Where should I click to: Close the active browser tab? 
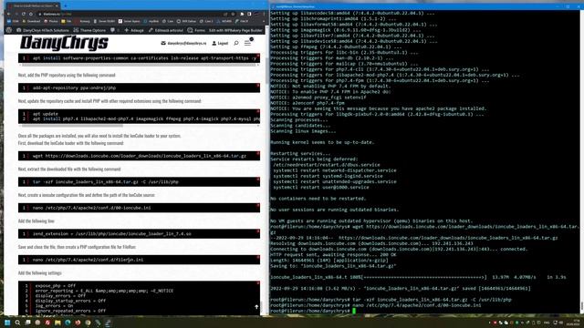[x=57, y=5]
